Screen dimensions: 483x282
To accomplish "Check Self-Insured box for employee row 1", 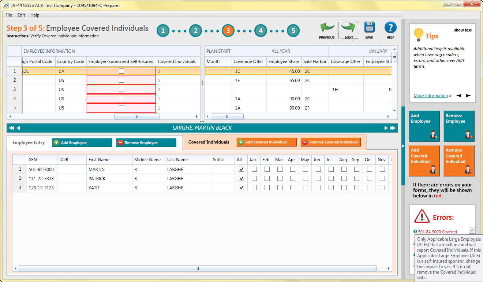I will (121, 71).
